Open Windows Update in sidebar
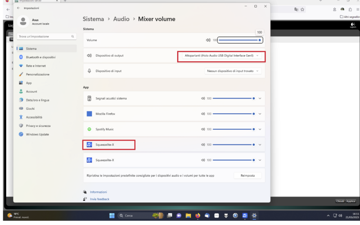The height and width of the screenshot is (225, 360). (x=37, y=134)
